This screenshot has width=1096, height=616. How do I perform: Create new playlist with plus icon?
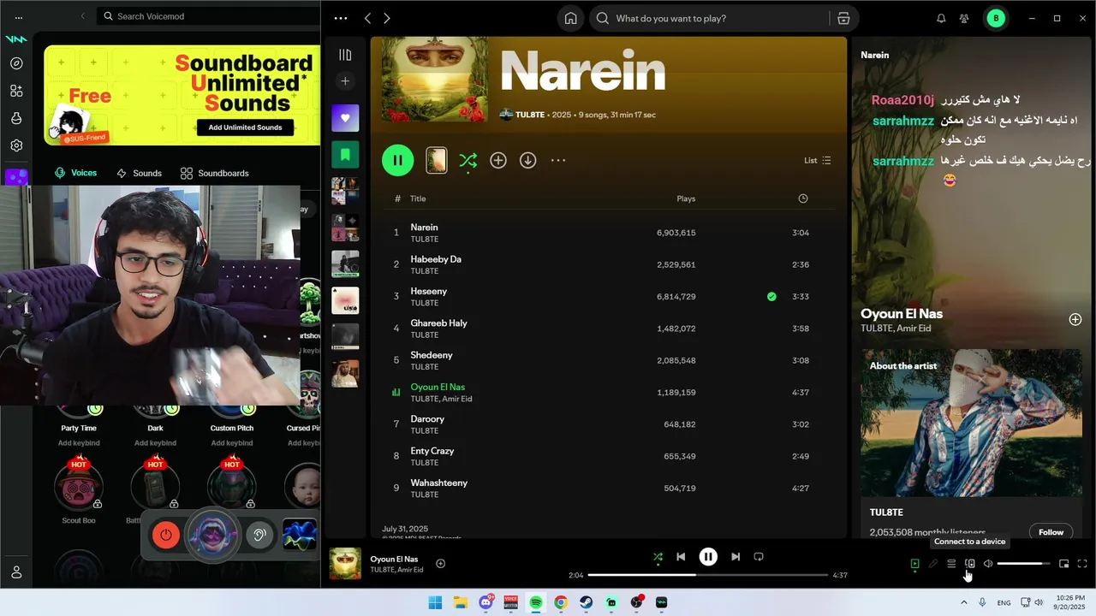(x=345, y=81)
